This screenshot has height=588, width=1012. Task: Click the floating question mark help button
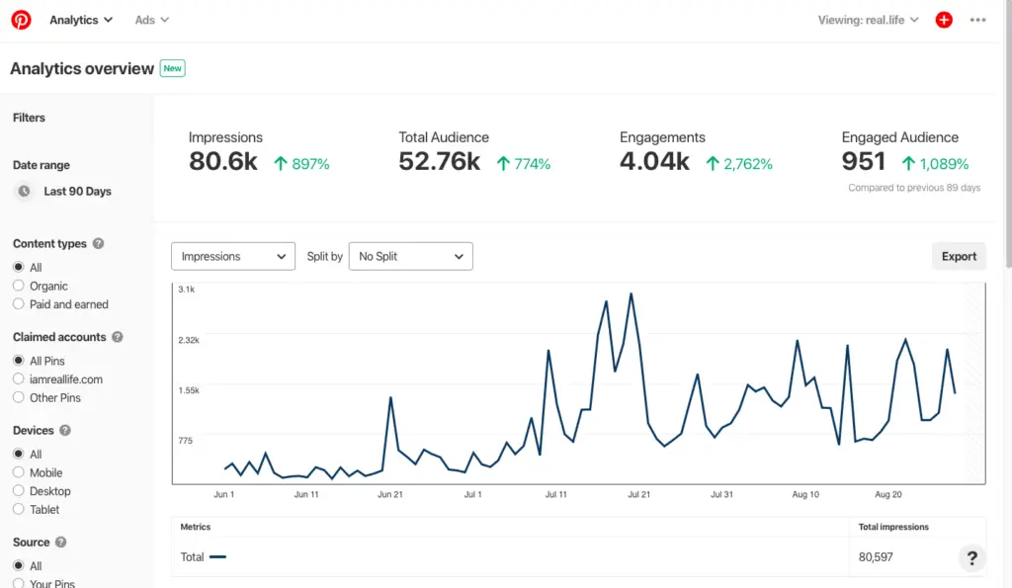pyautogui.click(x=972, y=558)
